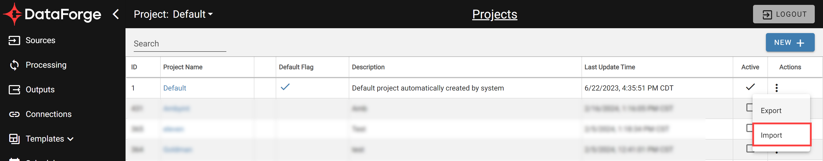This screenshot has height=161, width=823.
Task: Select Export from the actions menu
Action: (x=771, y=111)
